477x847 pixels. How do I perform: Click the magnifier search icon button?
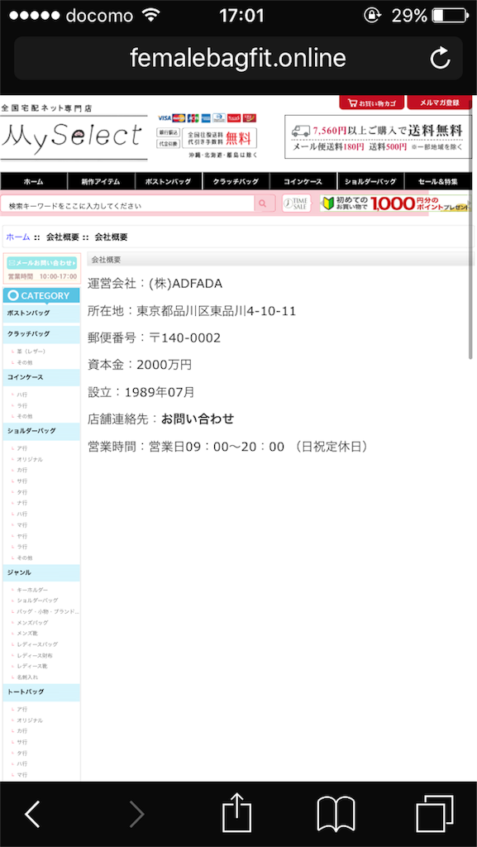(x=265, y=203)
